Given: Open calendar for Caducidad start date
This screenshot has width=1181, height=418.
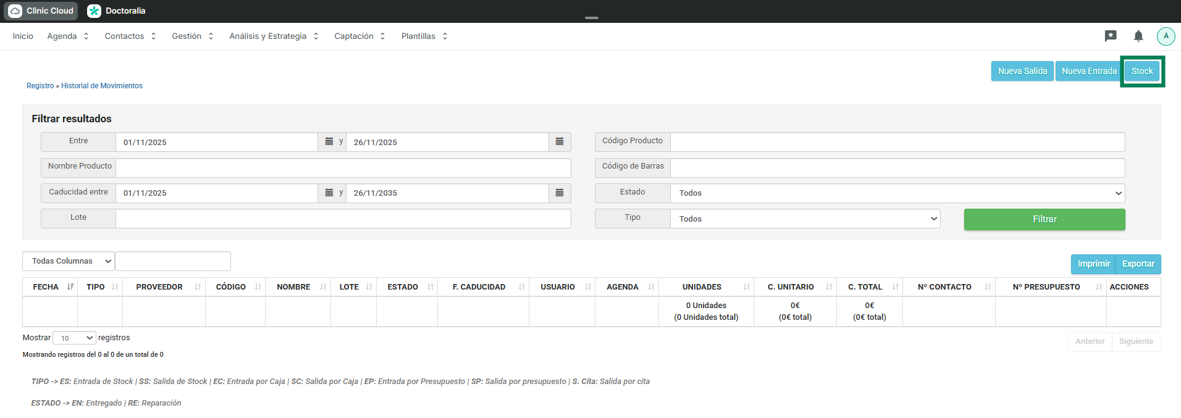Looking at the screenshot, I should [329, 193].
